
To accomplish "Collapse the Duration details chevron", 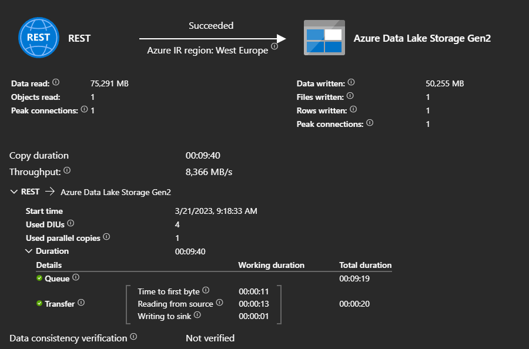I will (x=29, y=251).
